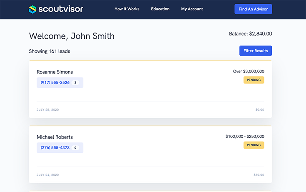Open Michael Roberts lead name
Image resolution: width=306 pixels, height=192 pixels.
click(55, 137)
